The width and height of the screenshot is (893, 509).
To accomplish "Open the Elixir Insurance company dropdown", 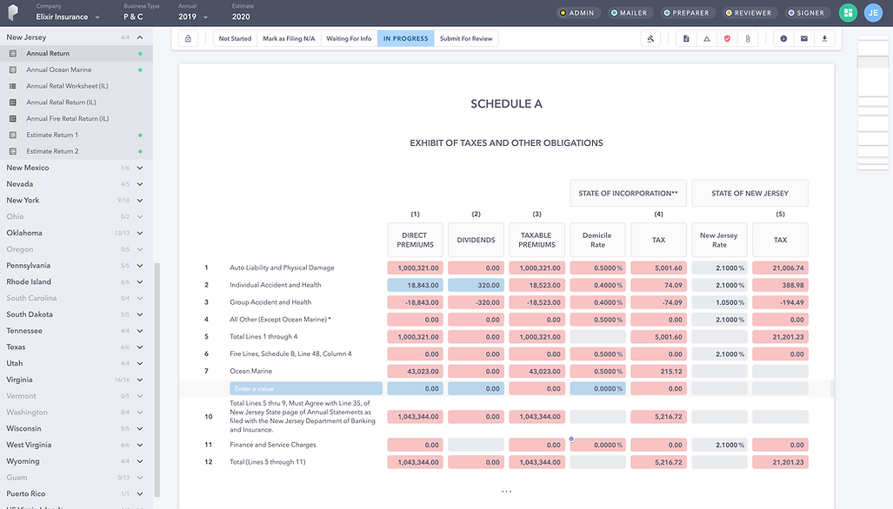I will (68, 17).
